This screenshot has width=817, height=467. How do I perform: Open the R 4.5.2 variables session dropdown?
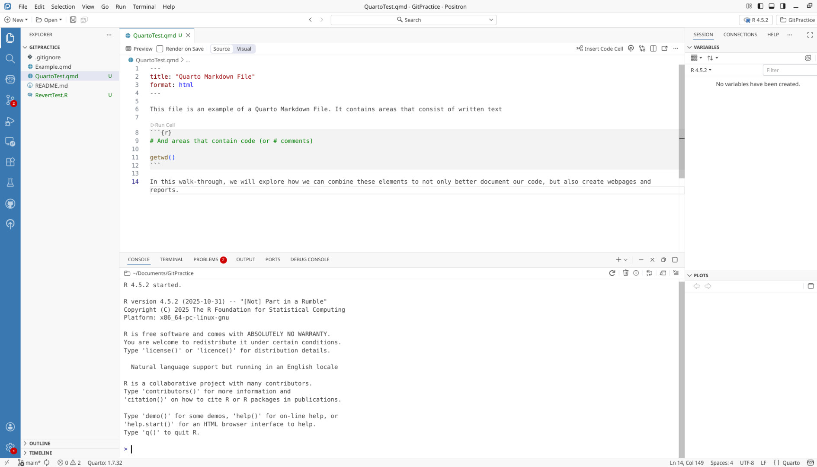tap(701, 70)
